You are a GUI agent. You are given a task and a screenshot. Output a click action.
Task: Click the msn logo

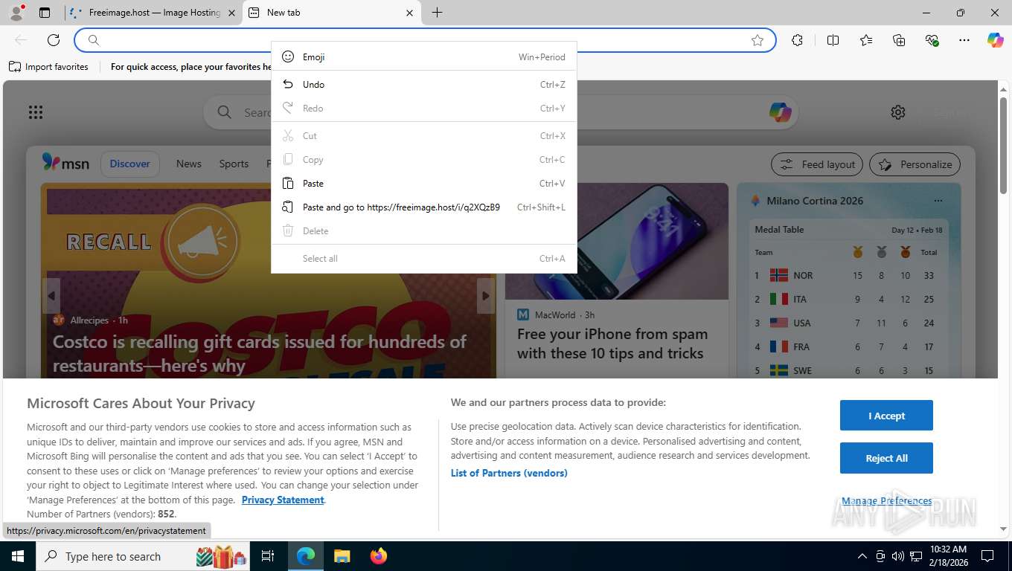[x=65, y=163]
